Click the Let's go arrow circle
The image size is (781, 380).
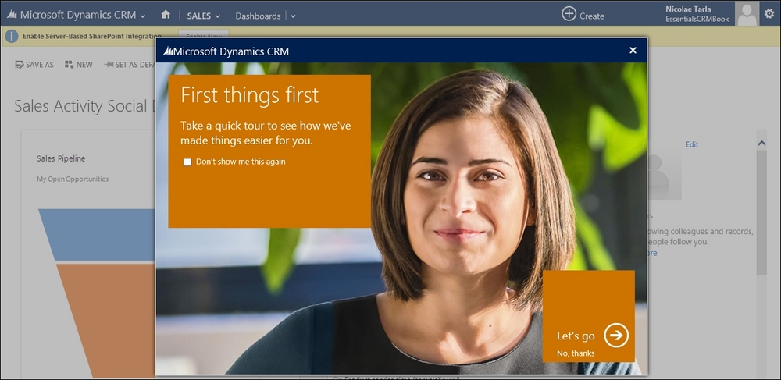[x=616, y=336]
